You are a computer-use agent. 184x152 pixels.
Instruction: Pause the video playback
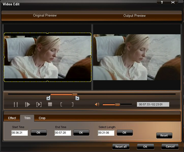tap(16, 105)
